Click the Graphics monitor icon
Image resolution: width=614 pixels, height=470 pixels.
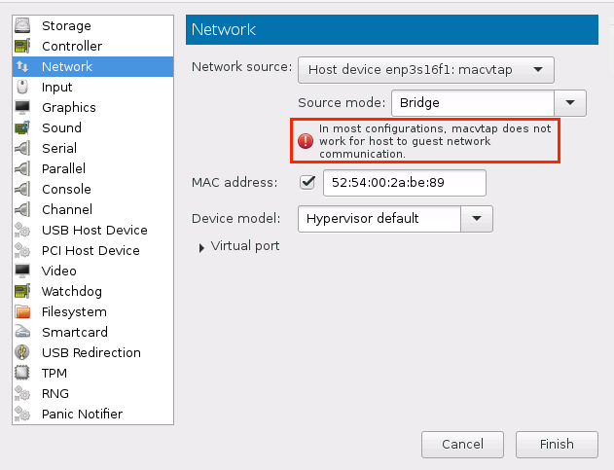pyautogui.click(x=22, y=108)
